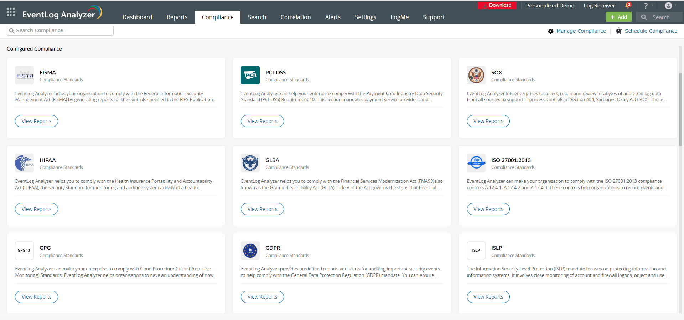View Reports for HIPAA
Image resolution: width=684 pixels, height=320 pixels.
tap(36, 209)
